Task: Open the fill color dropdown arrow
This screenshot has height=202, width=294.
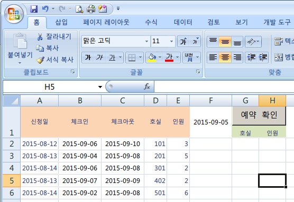Action: click(x=160, y=57)
